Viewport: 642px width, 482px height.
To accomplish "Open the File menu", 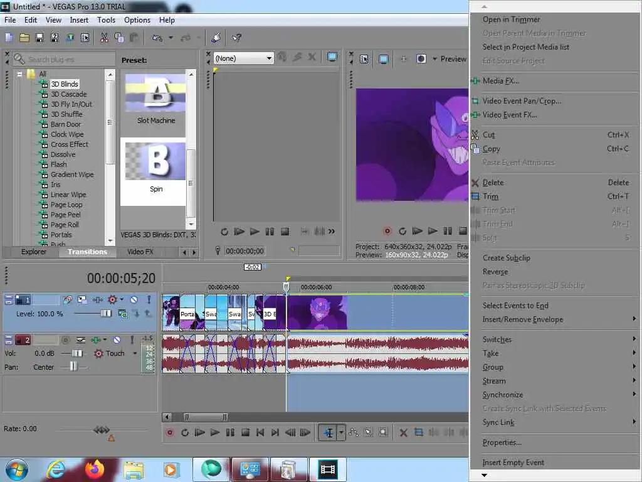I will [10, 19].
